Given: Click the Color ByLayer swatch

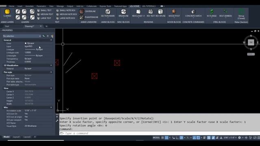Looking at the screenshot, I should pos(26,43).
